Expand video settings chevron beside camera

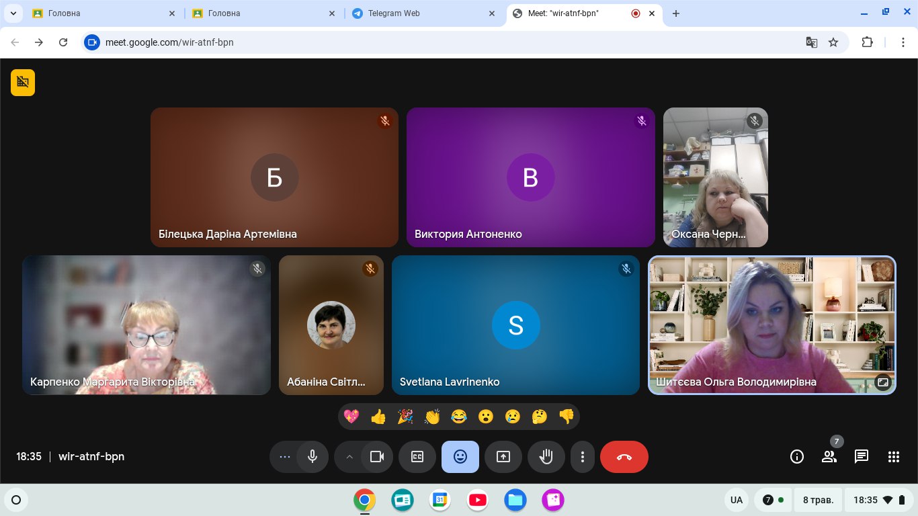click(x=349, y=457)
